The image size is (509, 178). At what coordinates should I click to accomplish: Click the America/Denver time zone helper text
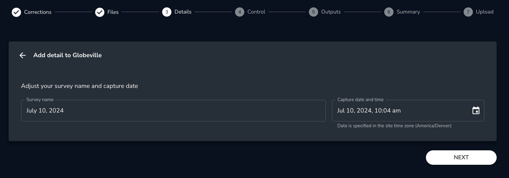394,126
